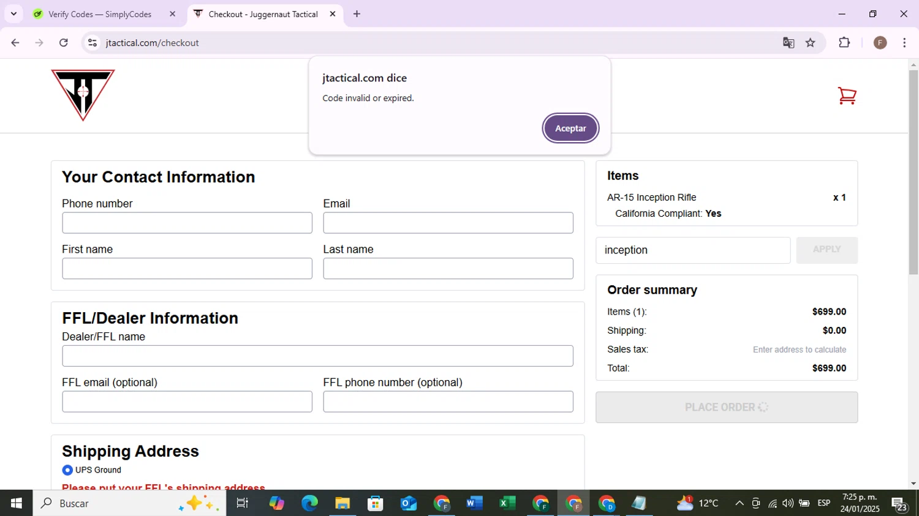Open the shopping cart icon
Screen dimensions: 919x516
coord(847,95)
